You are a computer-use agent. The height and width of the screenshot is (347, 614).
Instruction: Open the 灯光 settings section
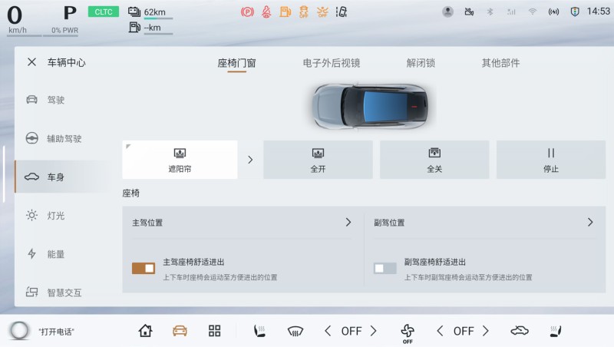[63, 216]
